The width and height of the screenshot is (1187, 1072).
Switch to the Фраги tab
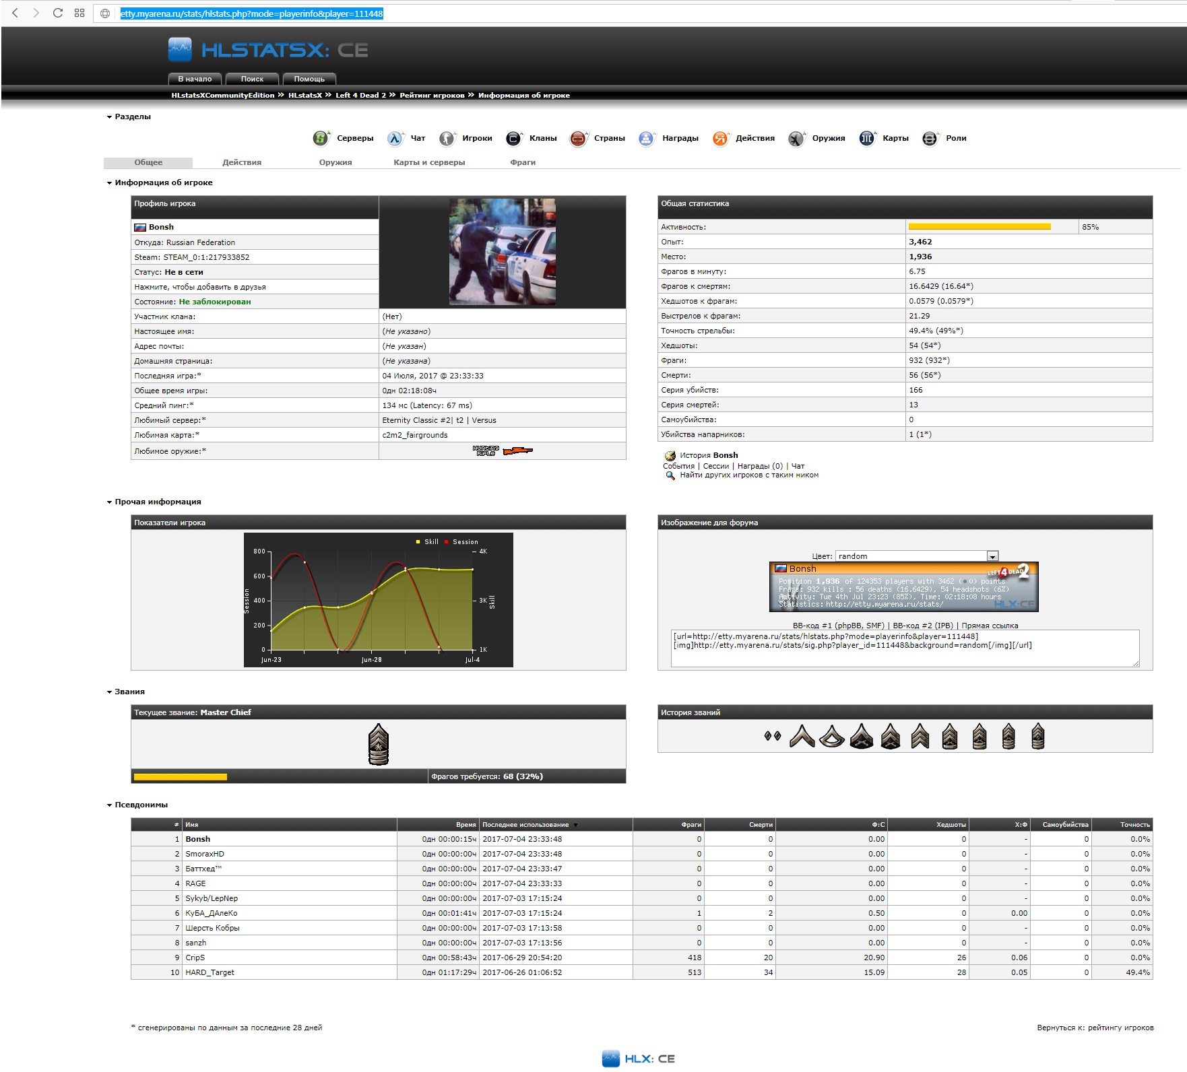pyautogui.click(x=523, y=163)
